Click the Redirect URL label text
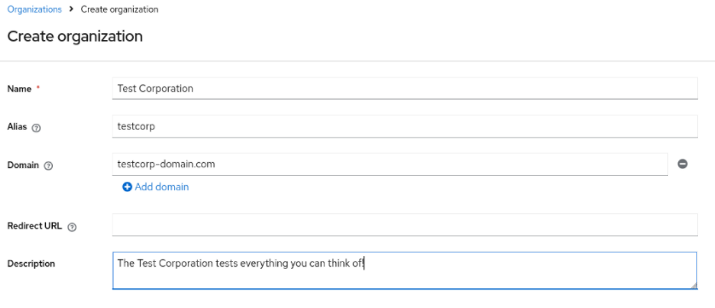 pyautogui.click(x=35, y=226)
